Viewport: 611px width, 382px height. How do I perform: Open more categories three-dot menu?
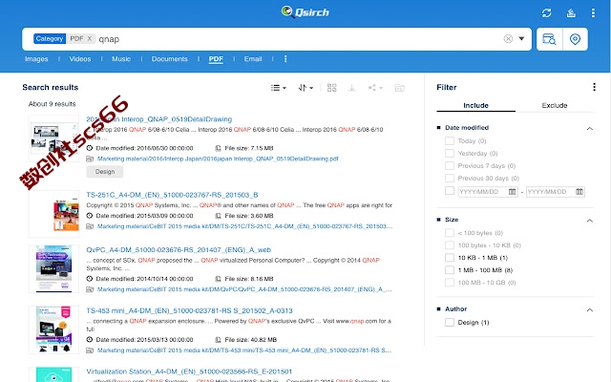(285, 59)
